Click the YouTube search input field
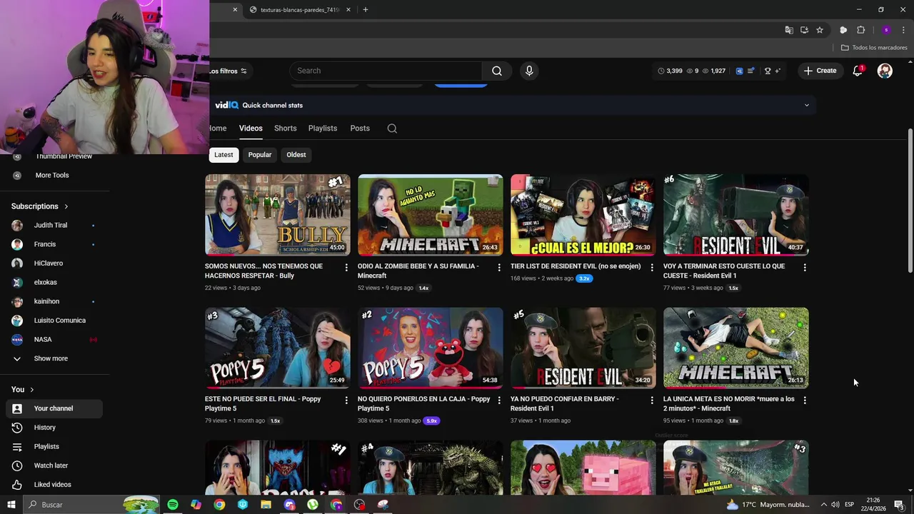This screenshot has height=514, width=914. (x=386, y=71)
